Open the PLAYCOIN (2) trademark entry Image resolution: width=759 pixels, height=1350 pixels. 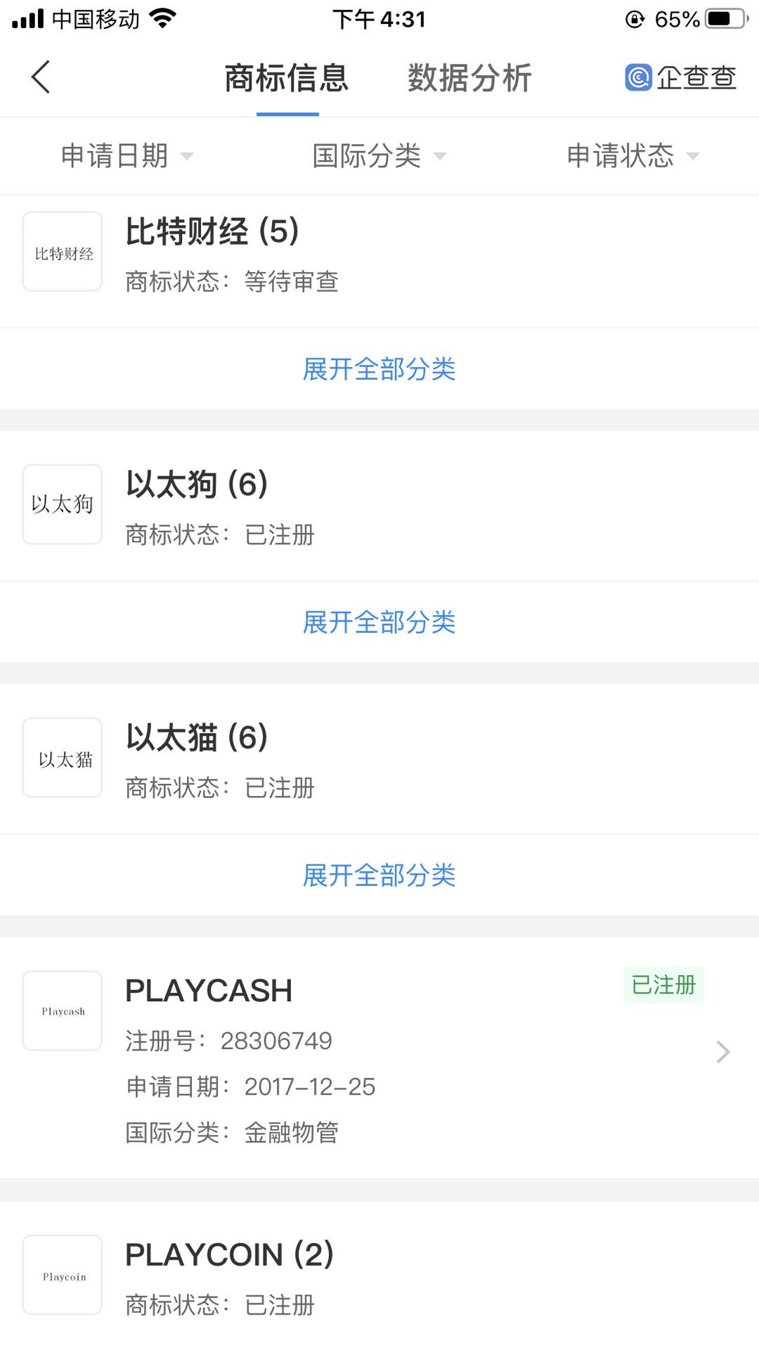pos(229,1255)
